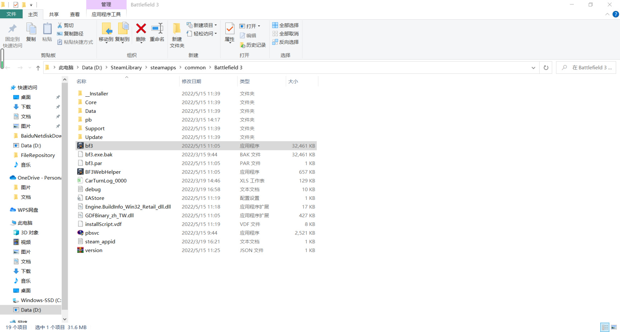This screenshot has height=332, width=620.
Task: Switch to the 共享 ribbon tab
Action: (54, 14)
